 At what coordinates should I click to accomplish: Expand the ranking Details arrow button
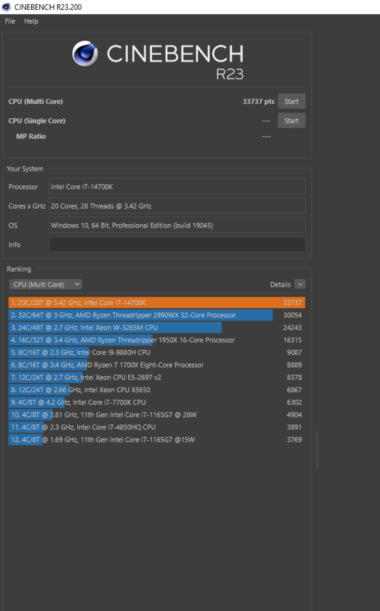(x=300, y=284)
